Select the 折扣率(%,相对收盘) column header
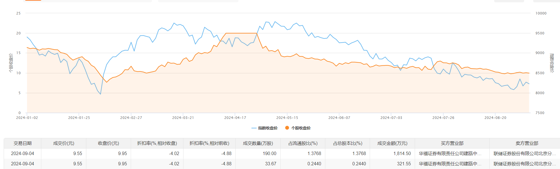This screenshot has width=560, height=169. pos(157,143)
